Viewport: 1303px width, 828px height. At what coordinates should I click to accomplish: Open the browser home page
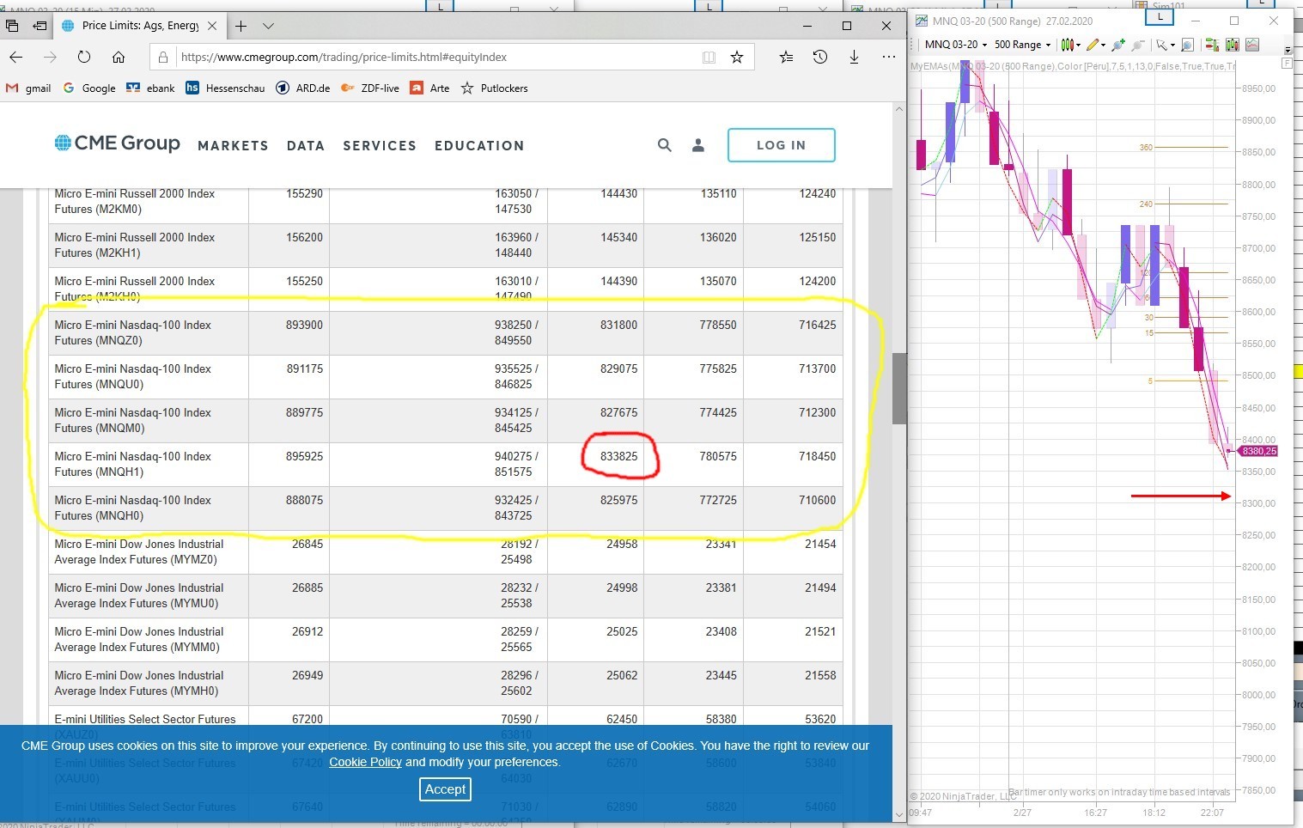[119, 57]
